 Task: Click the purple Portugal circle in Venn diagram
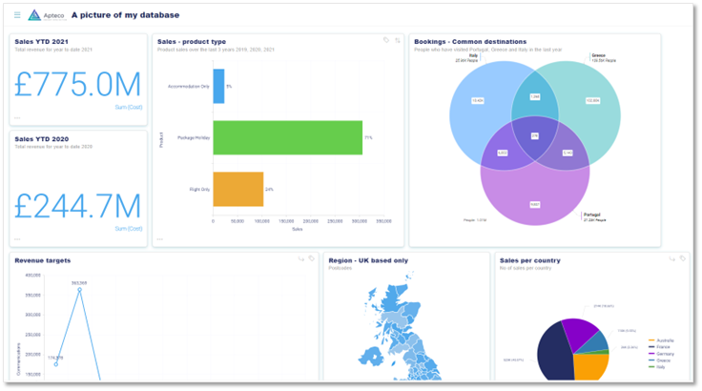coord(534,195)
